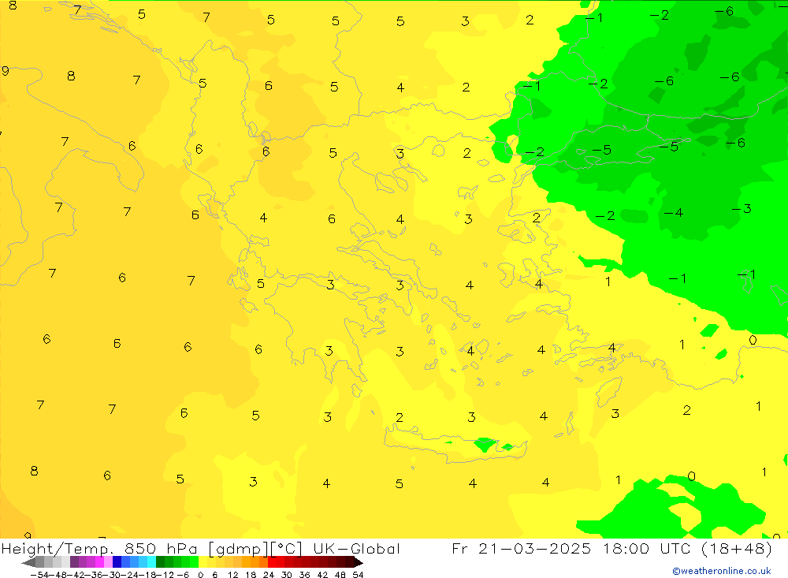Click the -18 label on the color scale

click(147, 575)
